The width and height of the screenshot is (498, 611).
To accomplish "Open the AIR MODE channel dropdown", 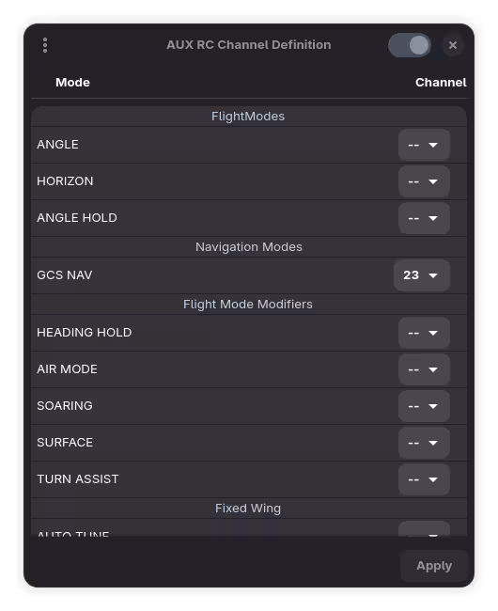I will click(x=424, y=369).
